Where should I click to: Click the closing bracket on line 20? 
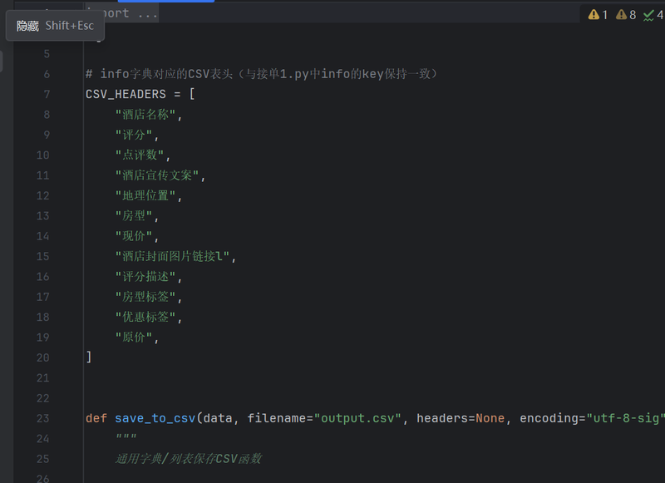[x=89, y=357]
